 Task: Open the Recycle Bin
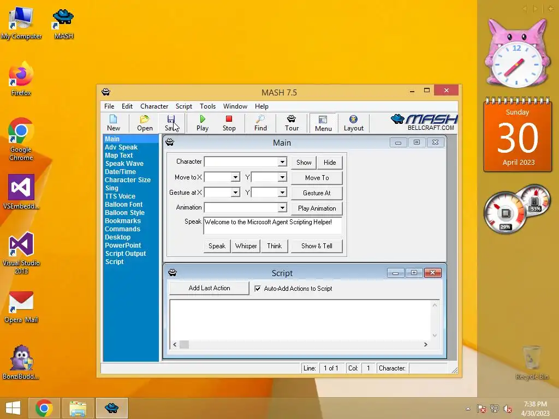532,362
